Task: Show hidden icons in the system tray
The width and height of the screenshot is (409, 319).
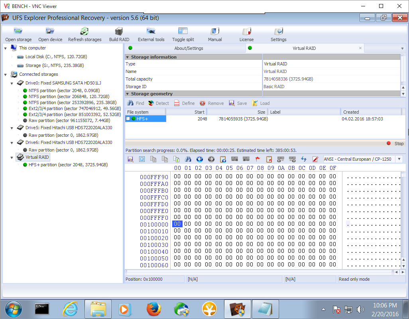Action: pos(323,309)
